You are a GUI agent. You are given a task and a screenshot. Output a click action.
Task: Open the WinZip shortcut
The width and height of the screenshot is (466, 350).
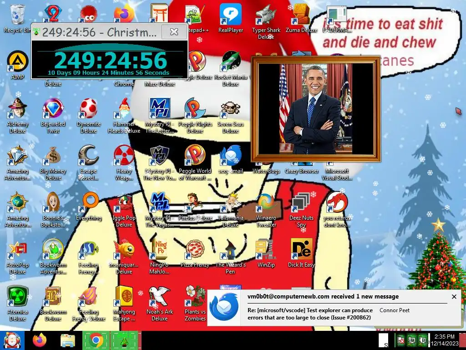(x=266, y=253)
